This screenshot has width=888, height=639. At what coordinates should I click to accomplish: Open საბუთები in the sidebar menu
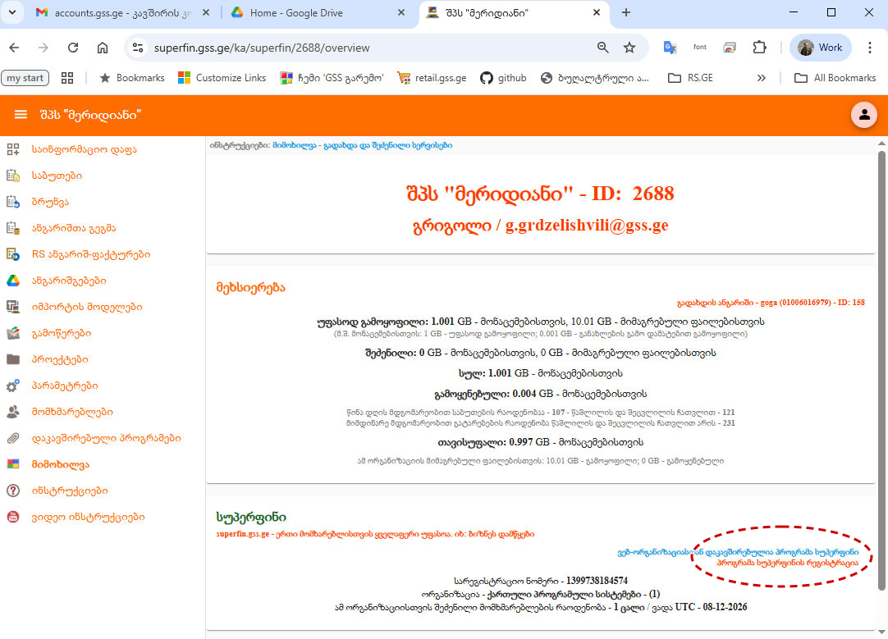click(x=57, y=176)
